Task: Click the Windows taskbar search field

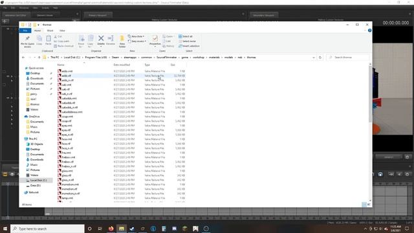Action: pos(47,228)
